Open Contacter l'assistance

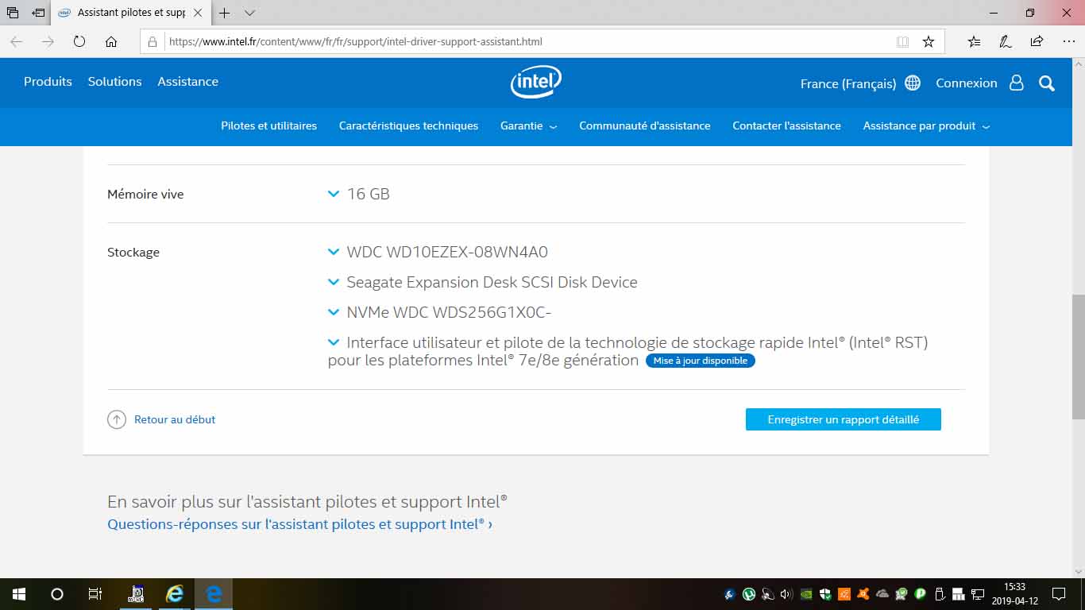786,126
